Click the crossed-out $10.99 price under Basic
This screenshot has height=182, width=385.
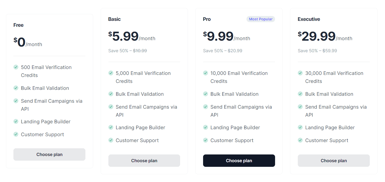[140, 51]
